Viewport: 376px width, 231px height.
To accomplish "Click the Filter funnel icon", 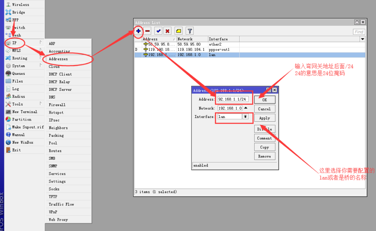I will [x=190, y=31].
